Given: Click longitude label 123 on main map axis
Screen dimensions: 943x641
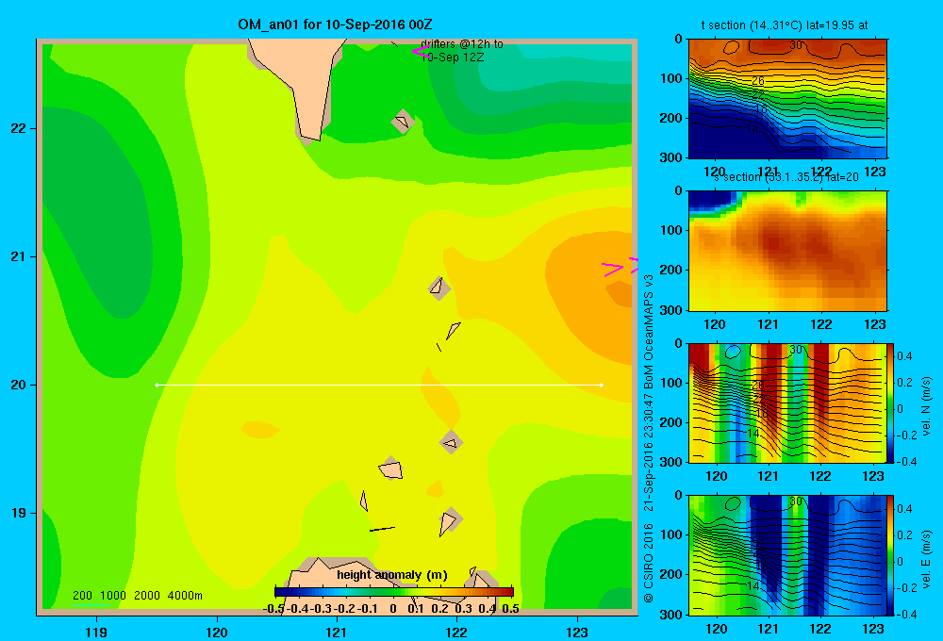Looking at the screenshot, I should (577, 632).
